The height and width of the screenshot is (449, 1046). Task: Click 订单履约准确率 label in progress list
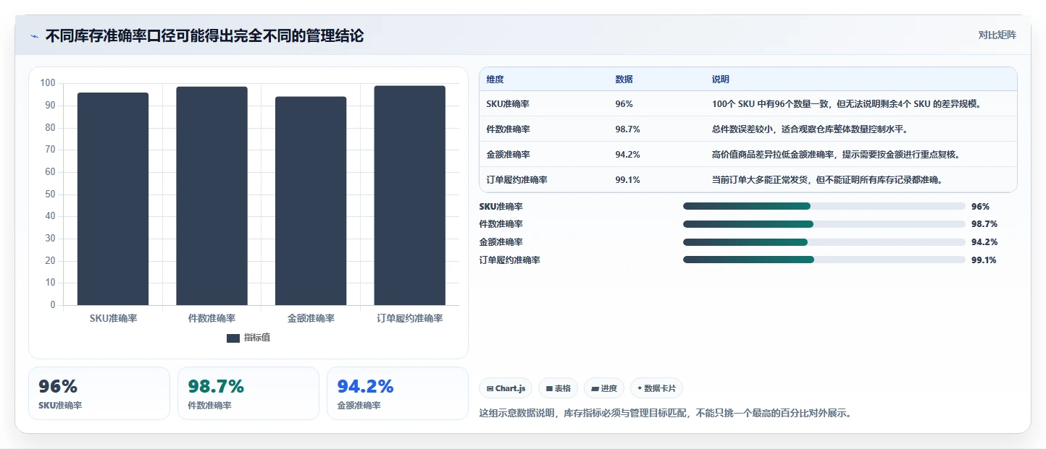tap(510, 260)
